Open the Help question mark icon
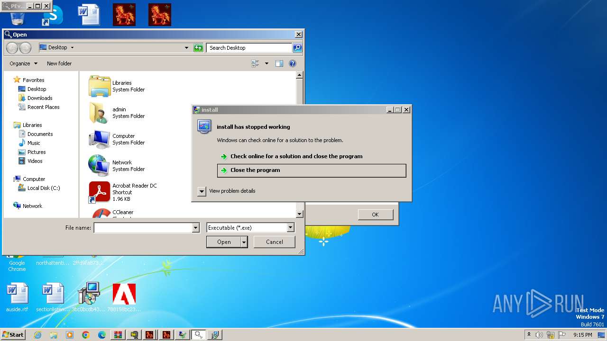This screenshot has height=341, width=607. (293, 63)
